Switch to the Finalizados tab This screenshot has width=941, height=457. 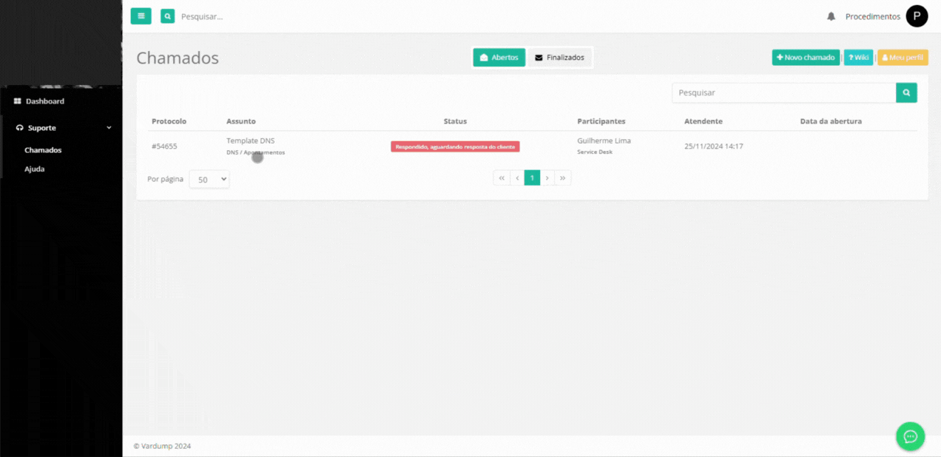pos(559,58)
